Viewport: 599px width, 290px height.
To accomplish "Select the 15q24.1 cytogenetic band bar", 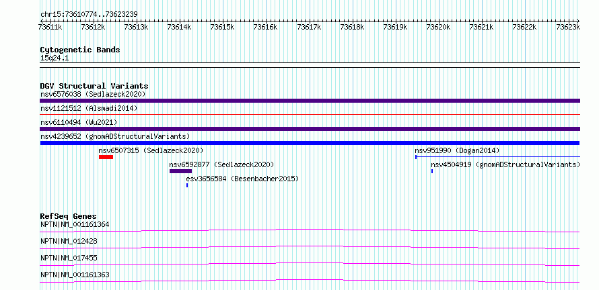I will tap(310, 65).
